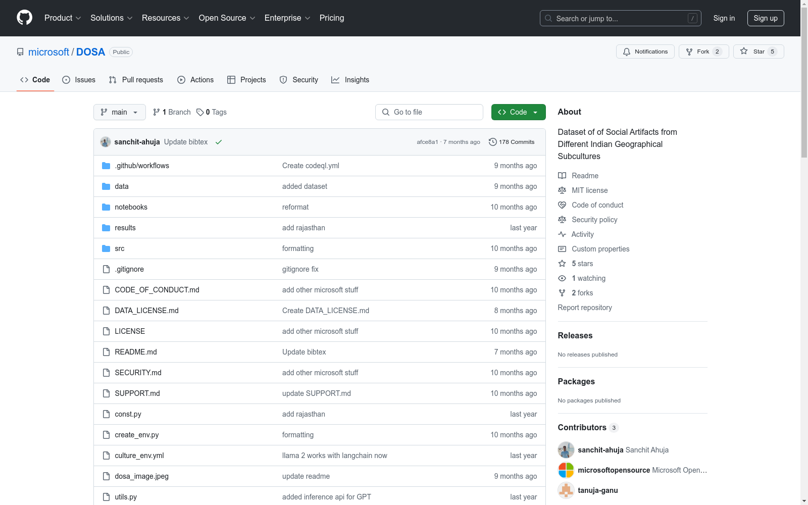Viewport: 808px width, 505px height.
Task: Open microsoftopensource contributor profile
Action: 614,470
